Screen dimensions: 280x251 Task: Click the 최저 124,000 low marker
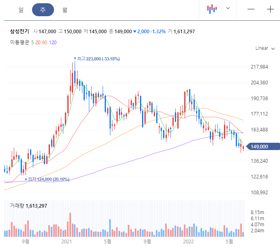coord(47,179)
